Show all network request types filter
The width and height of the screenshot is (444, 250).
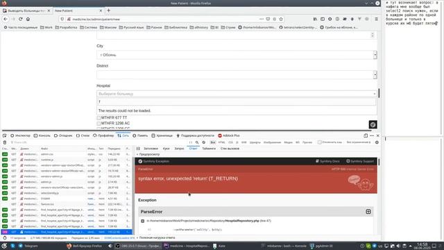tap(213, 142)
